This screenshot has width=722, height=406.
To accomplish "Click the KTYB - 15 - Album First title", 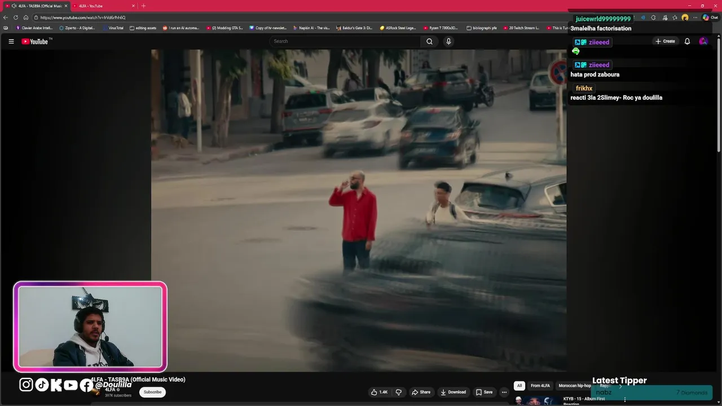I will click(x=584, y=399).
